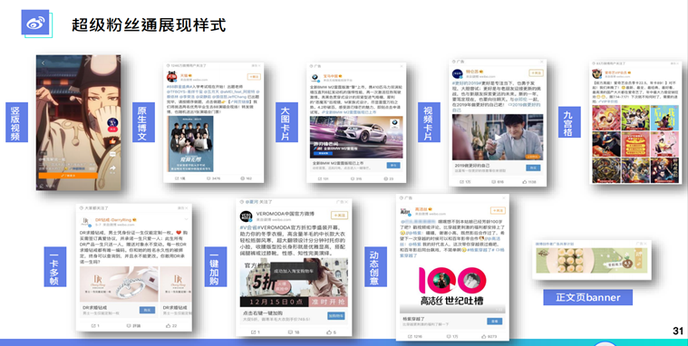
Task: Play the video in the 2019做更好的自己 card
Action: tap(498, 138)
